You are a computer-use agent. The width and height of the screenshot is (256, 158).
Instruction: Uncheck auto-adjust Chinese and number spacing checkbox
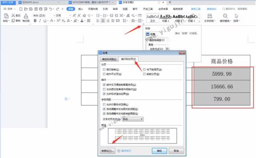pos(104,114)
